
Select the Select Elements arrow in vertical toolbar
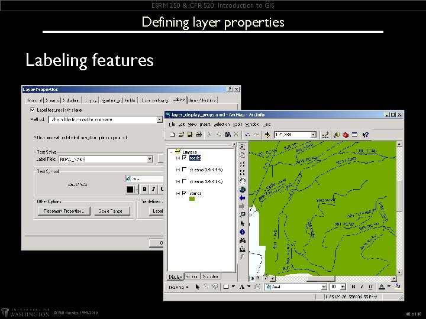242,223
